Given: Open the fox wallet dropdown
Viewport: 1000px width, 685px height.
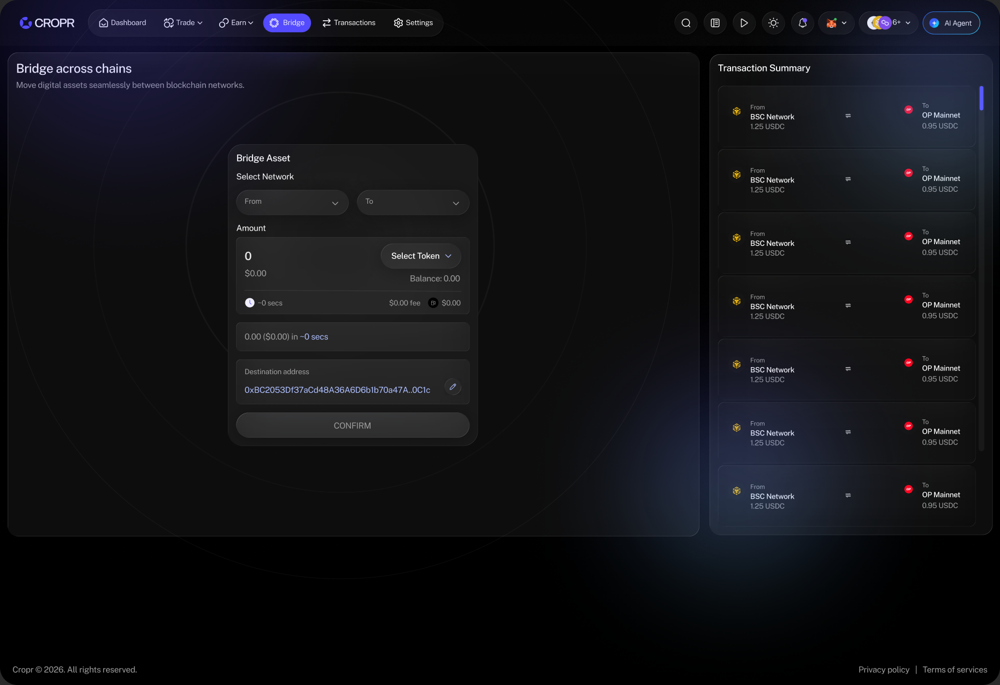Looking at the screenshot, I should pyautogui.click(x=836, y=23).
